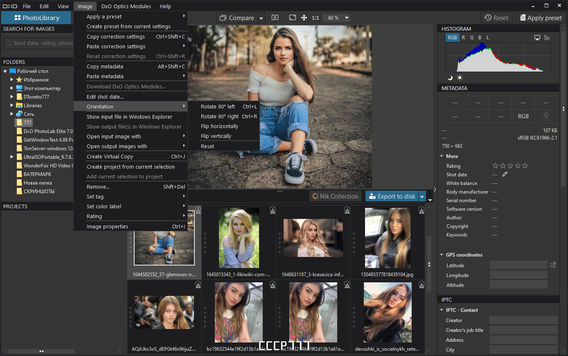
Task: Collapse the right panel with arrow handle
Action: tap(435, 189)
